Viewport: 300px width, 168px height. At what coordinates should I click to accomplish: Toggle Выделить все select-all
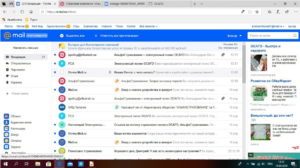click(72, 36)
